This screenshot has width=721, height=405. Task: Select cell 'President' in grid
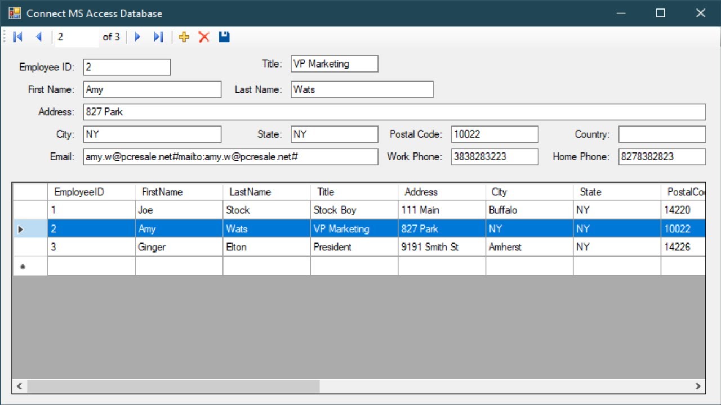click(354, 247)
